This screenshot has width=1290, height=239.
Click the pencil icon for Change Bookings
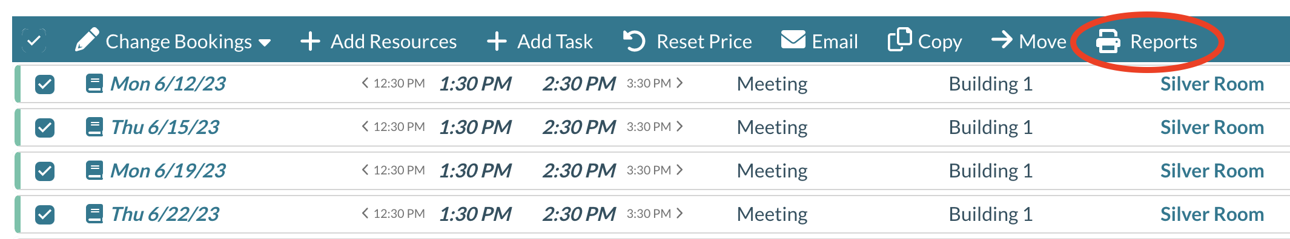pos(87,40)
